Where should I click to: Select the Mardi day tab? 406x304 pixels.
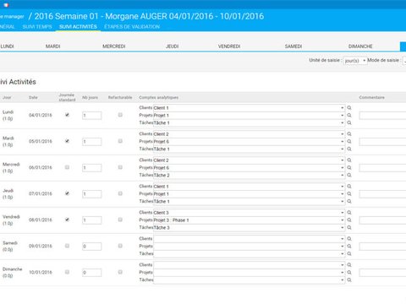pos(53,46)
